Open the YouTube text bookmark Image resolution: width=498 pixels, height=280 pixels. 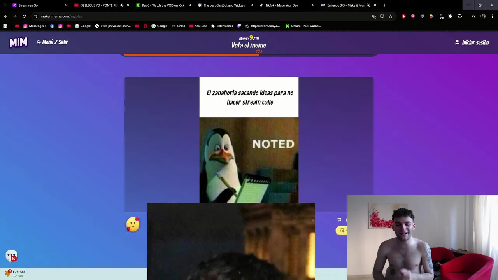pyautogui.click(x=198, y=26)
